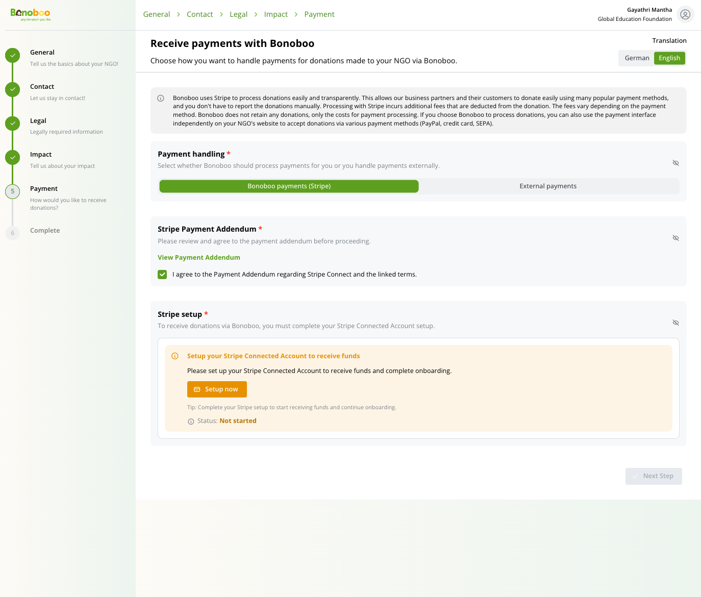Viewport: 701px width, 597px height.
Task: Click the Legal step checkmark icon
Action: coord(13,123)
